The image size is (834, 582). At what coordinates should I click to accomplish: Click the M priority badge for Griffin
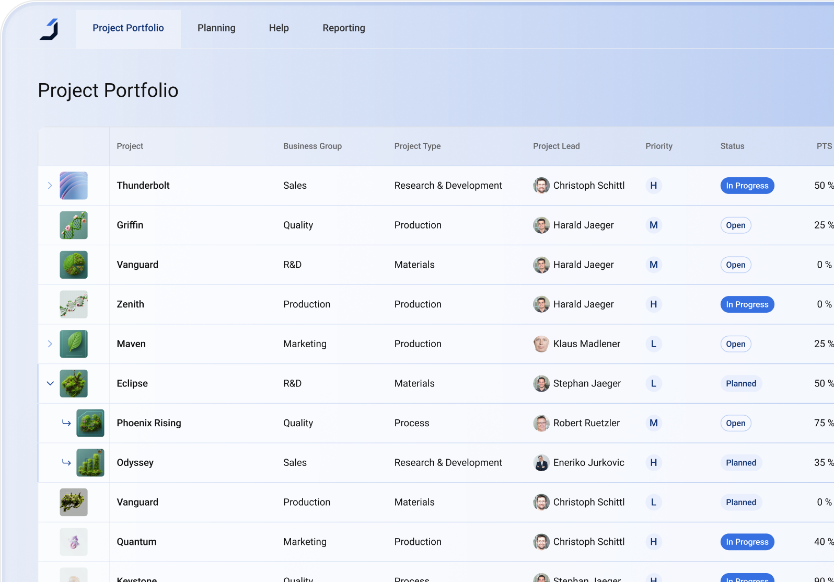click(654, 225)
